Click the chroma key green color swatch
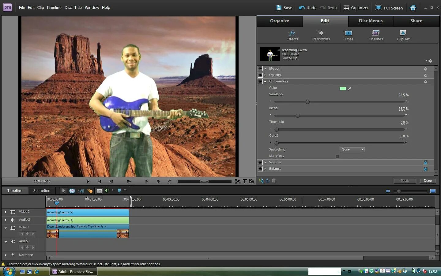The width and height of the screenshot is (441, 276). (x=343, y=89)
